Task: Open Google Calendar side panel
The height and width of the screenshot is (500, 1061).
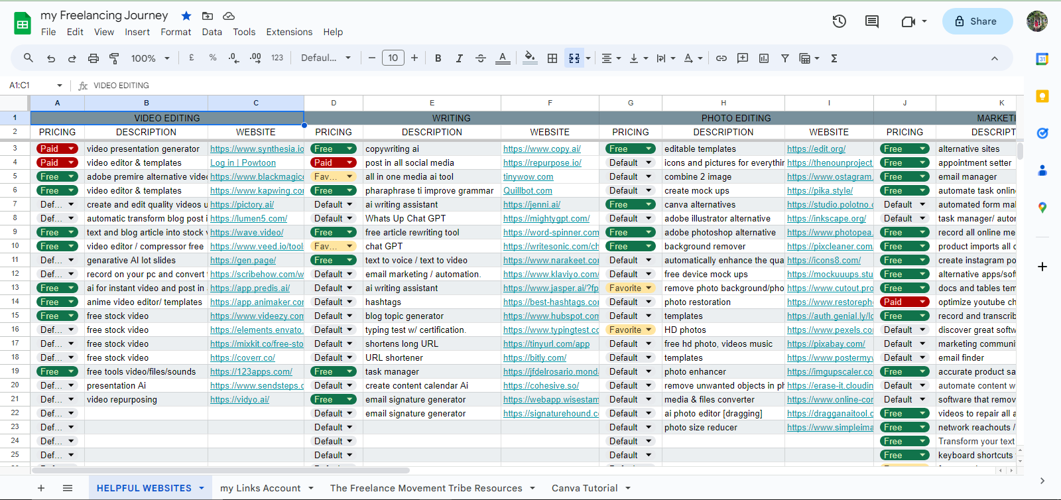Action: 1042,59
